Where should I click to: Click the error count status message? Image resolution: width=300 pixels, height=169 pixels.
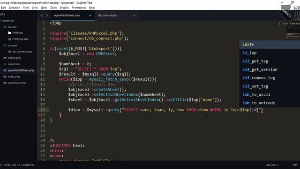pyautogui.click(x=18, y=165)
